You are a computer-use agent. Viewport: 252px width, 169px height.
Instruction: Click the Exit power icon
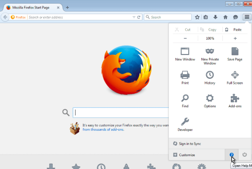[x=244, y=155]
